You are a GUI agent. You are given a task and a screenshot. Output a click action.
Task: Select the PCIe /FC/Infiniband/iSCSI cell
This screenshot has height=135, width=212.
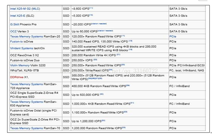[x=187, y=65]
